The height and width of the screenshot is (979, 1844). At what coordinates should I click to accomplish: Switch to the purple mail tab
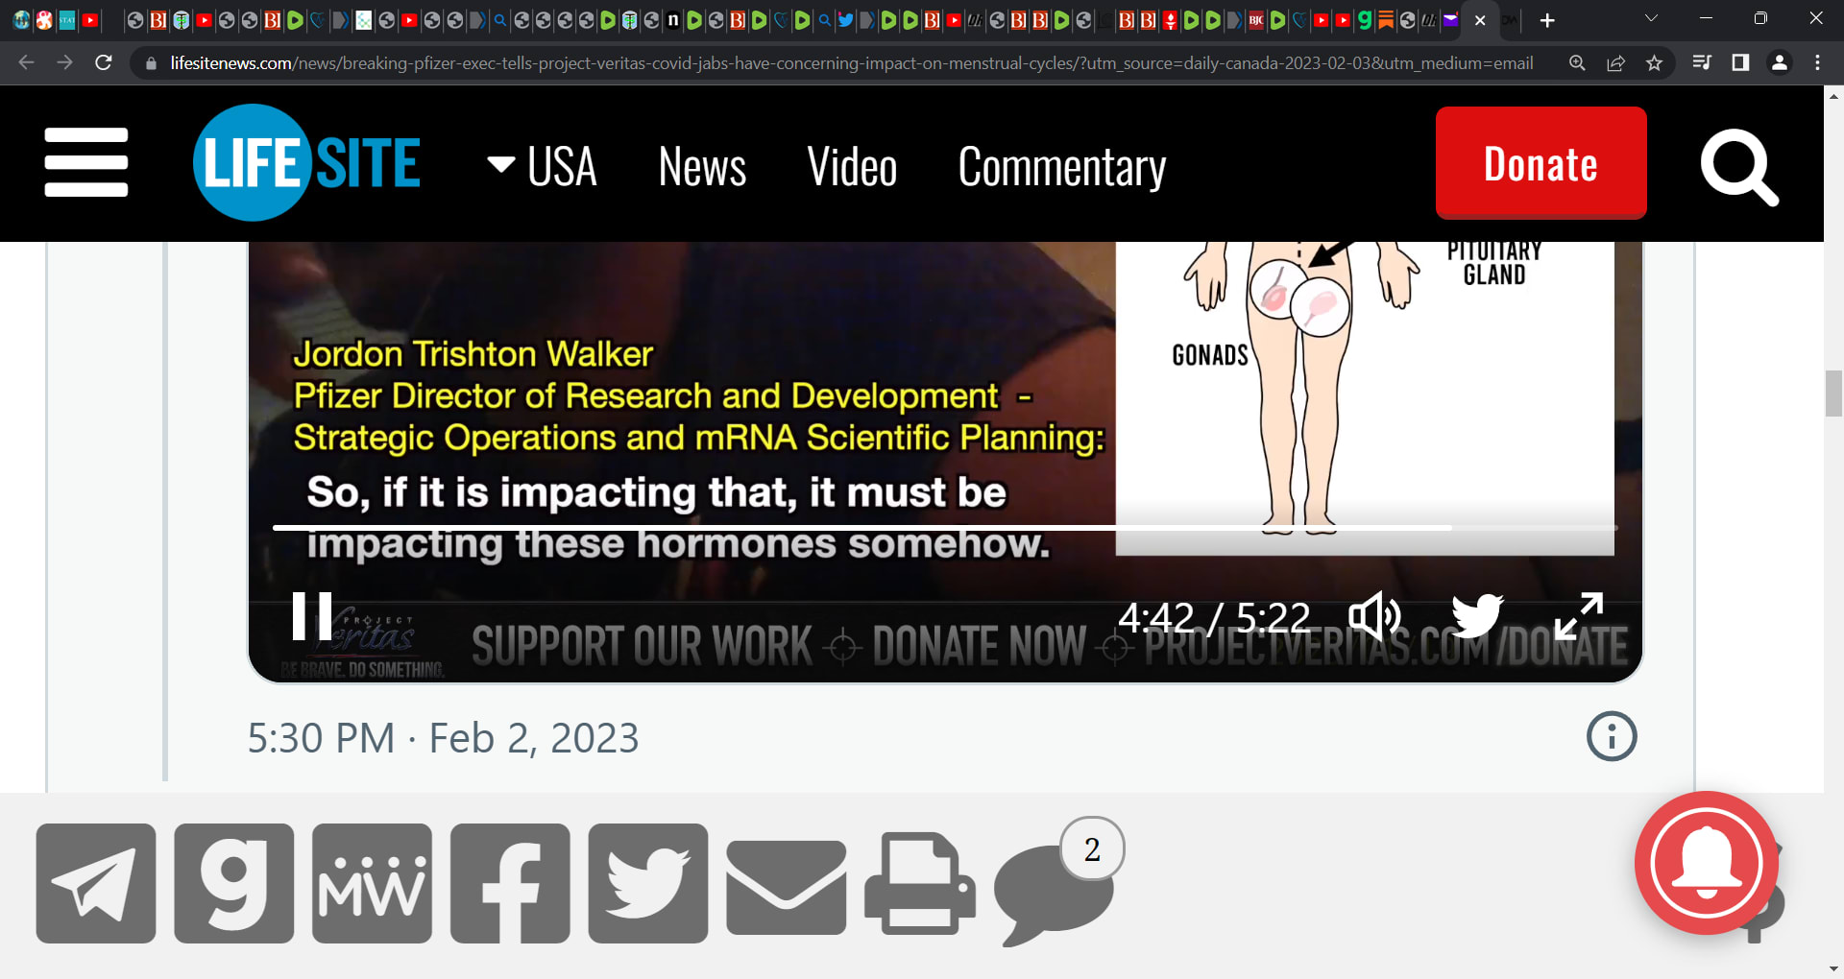click(x=1450, y=20)
